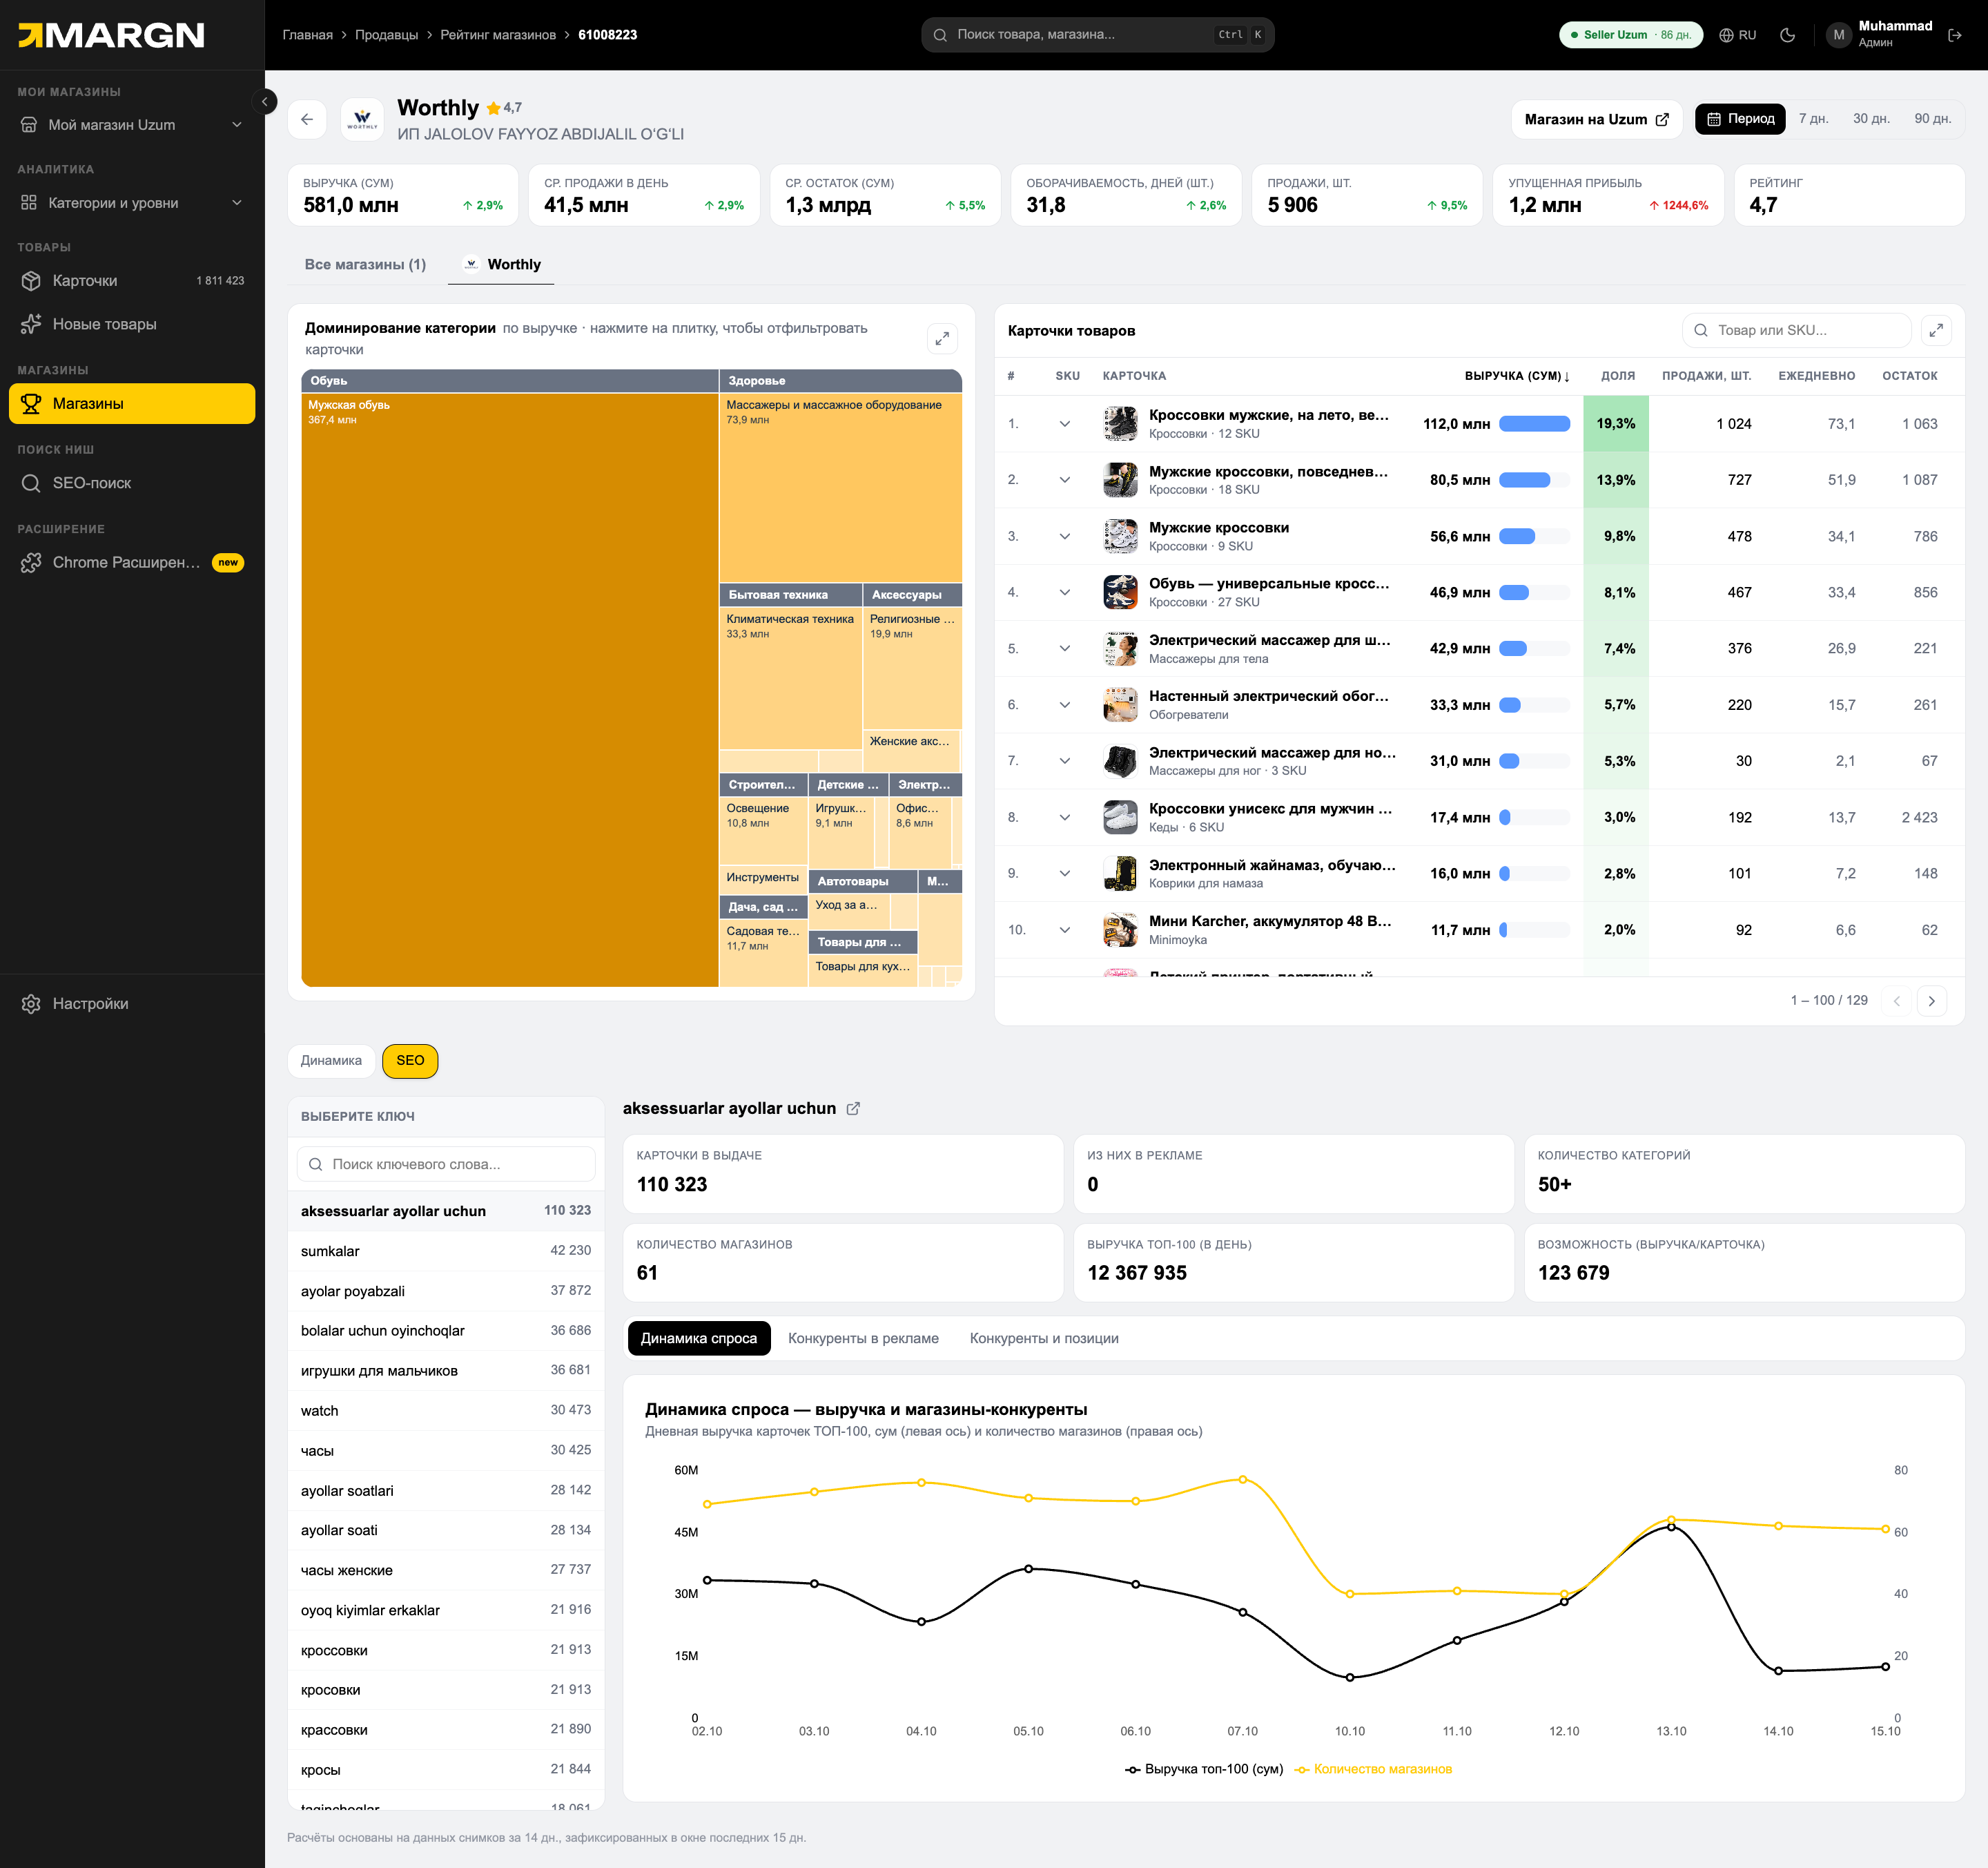Viewport: 1988px width, 1868px height.
Task: Expand row 1 Кроссовки мужские chevron
Action: click(1065, 424)
